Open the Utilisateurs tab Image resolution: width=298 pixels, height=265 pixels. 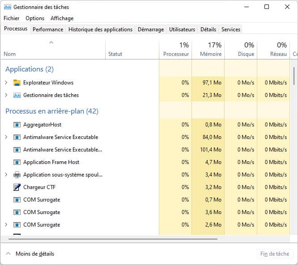click(182, 29)
